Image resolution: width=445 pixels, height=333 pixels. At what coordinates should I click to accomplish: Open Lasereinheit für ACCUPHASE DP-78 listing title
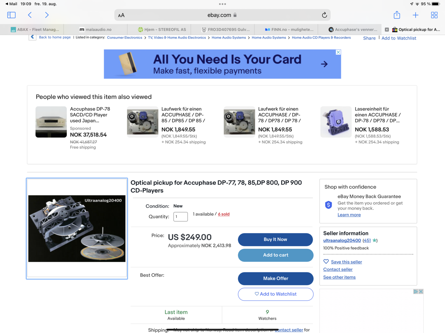point(378,115)
